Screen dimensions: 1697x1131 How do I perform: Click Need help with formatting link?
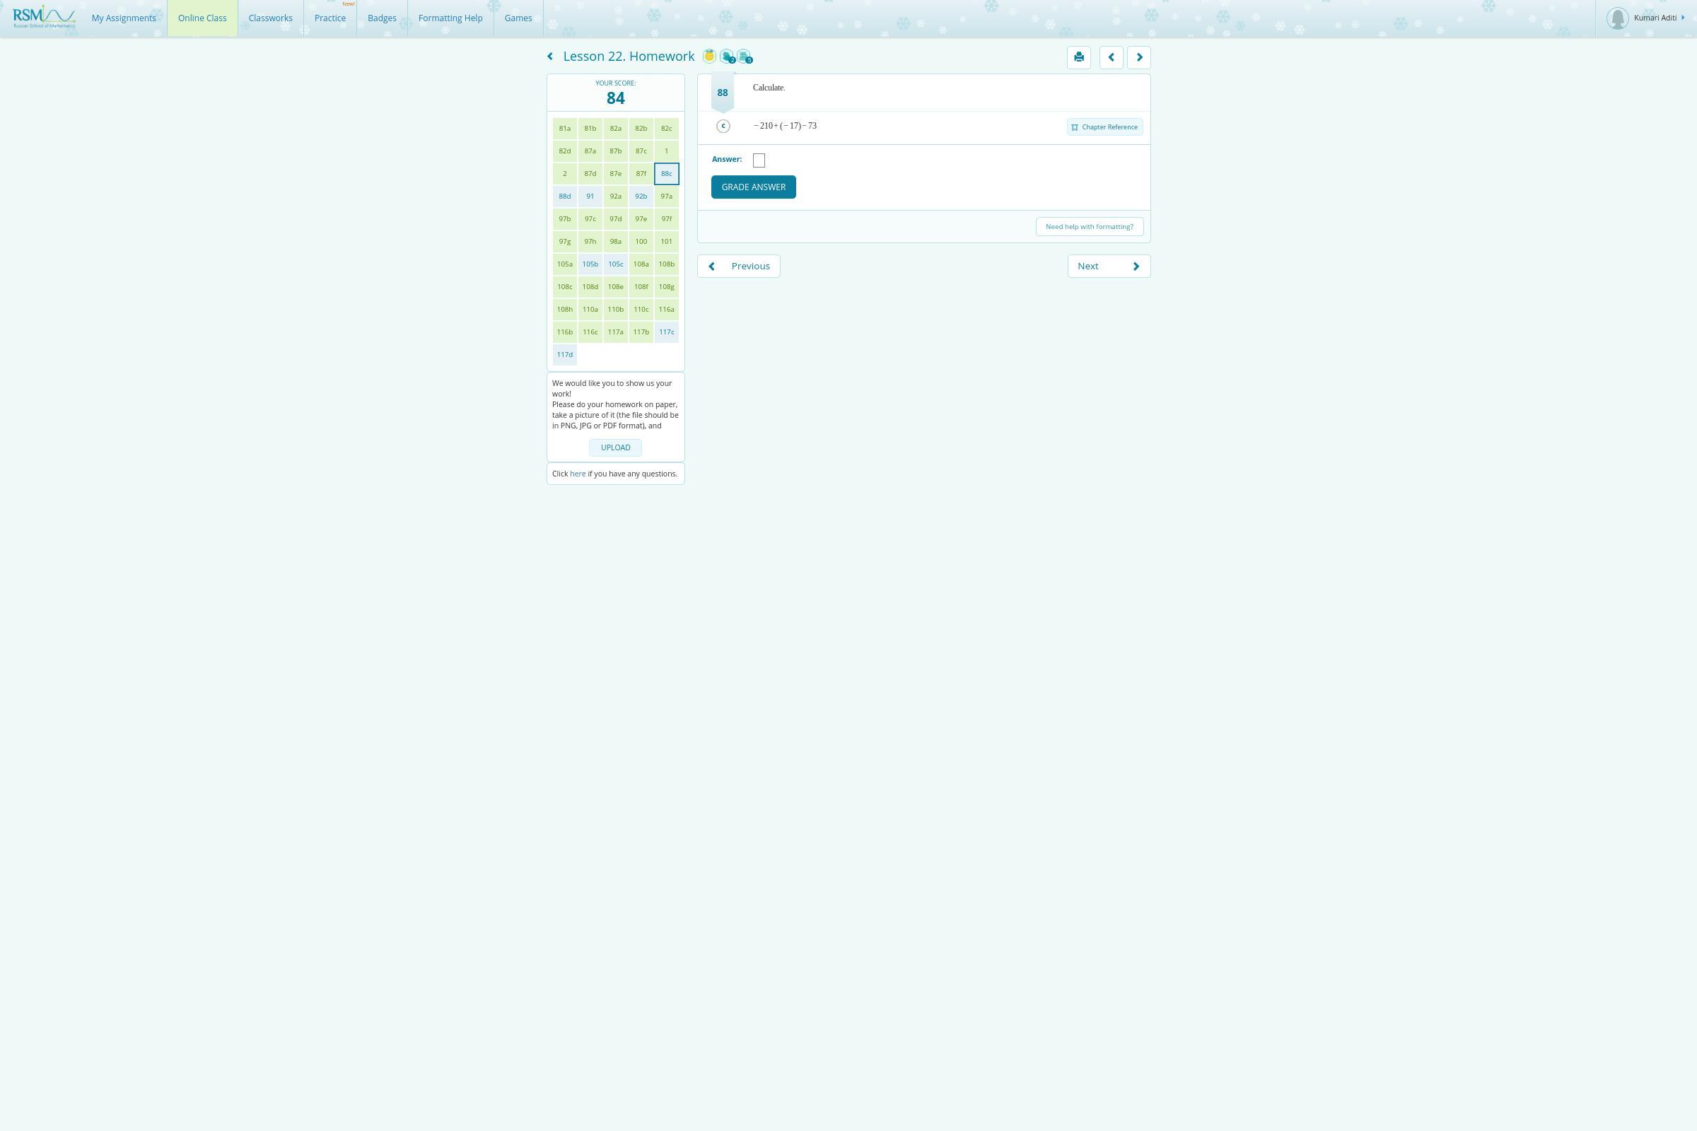(1089, 226)
